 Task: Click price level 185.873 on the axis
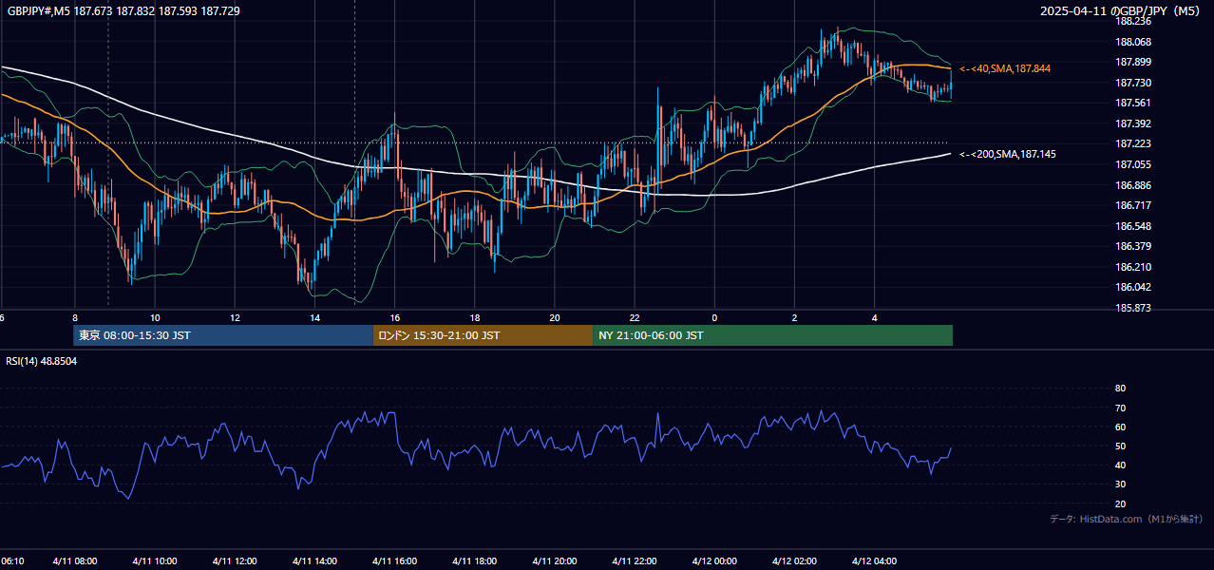1133,308
